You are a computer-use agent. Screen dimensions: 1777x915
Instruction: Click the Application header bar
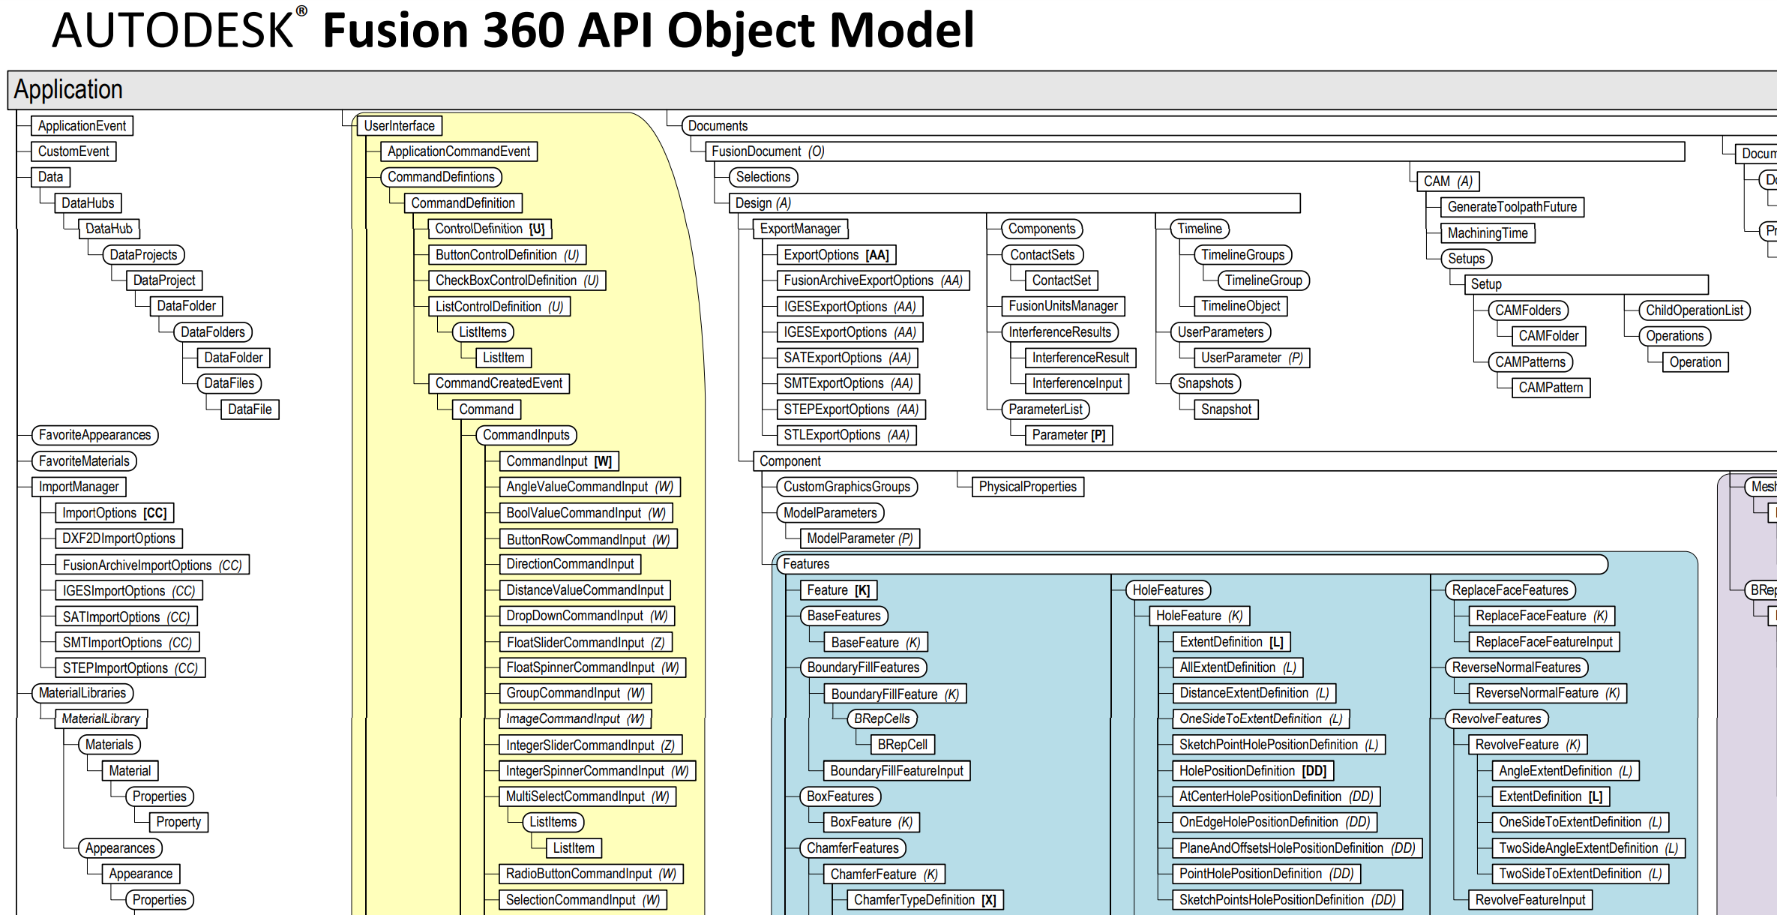point(67,90)
